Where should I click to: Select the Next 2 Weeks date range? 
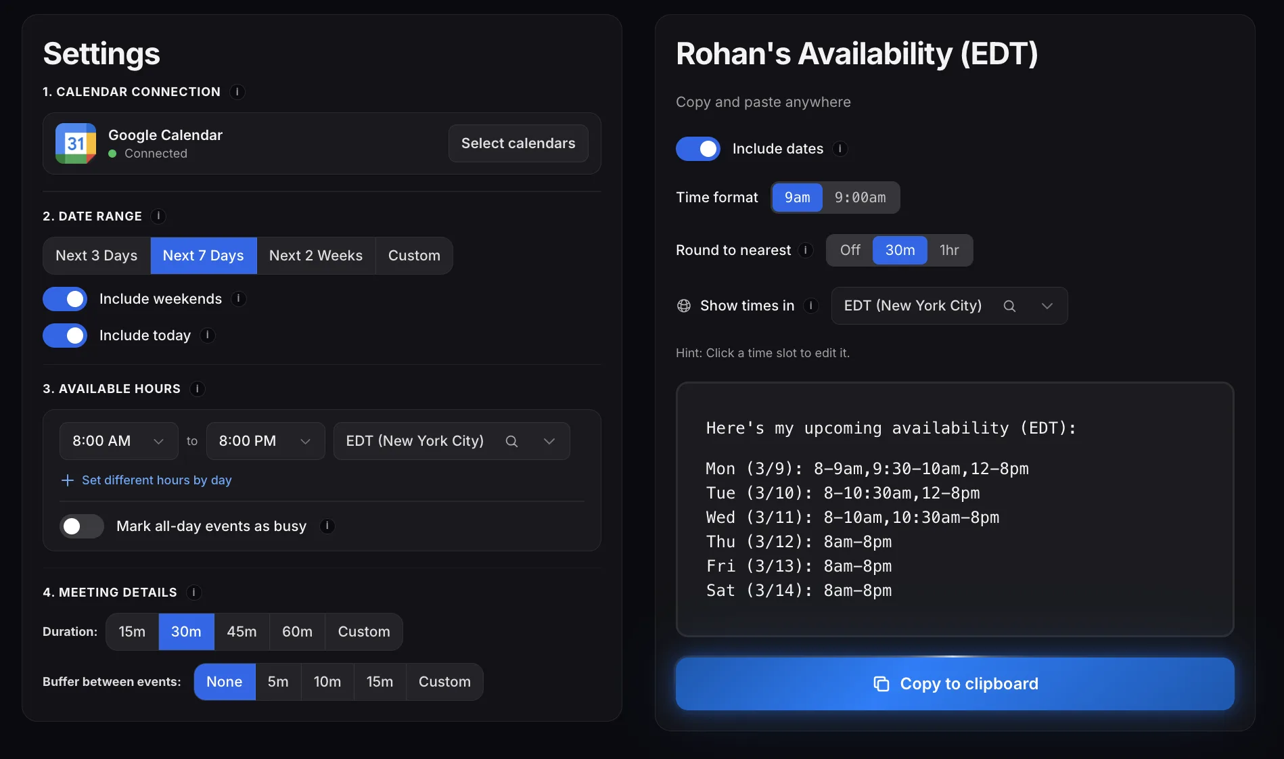click(x=315, y=256)
